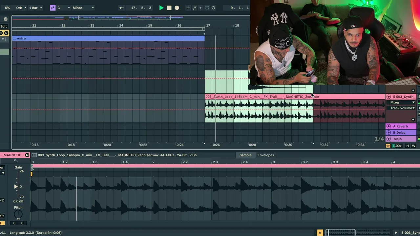Select the 003_Synth_Loop clip title bar

click(x=295, y=97)
